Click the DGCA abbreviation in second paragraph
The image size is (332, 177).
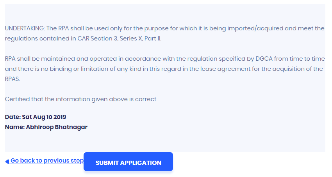point(265,59)
